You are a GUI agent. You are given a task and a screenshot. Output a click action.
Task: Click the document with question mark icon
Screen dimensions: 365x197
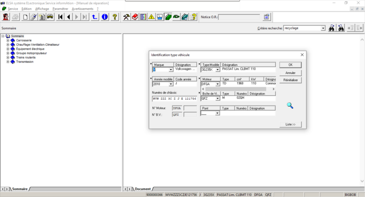point(193,17)
